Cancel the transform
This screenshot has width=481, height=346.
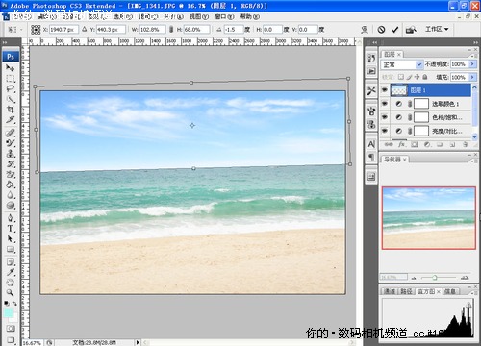pyautogui.click(x=381, y=30)
